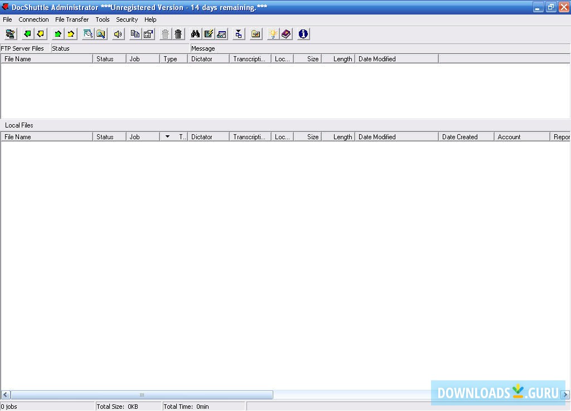This screenshot has height=411, width=571.
Task: Sort Local Files by Transcripti... column
Action: tap(250, 137)
